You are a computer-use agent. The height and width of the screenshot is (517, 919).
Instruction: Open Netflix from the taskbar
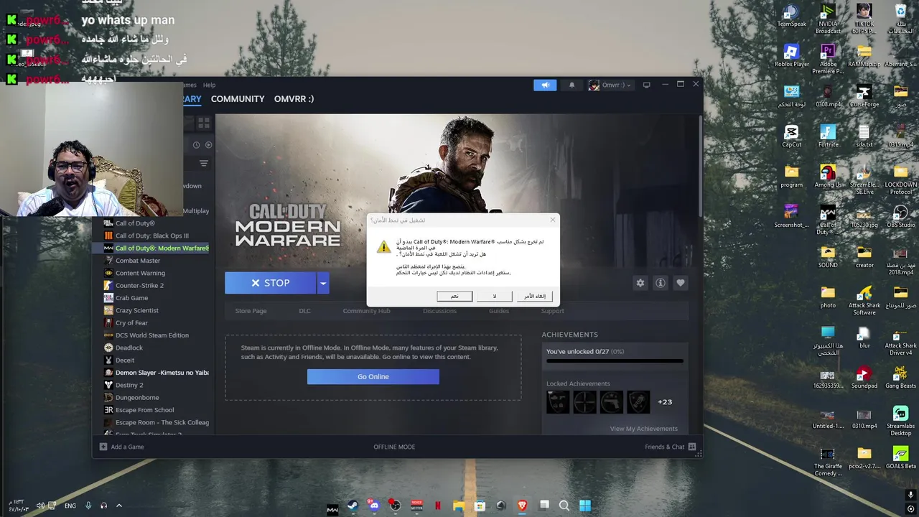(437, 506)
